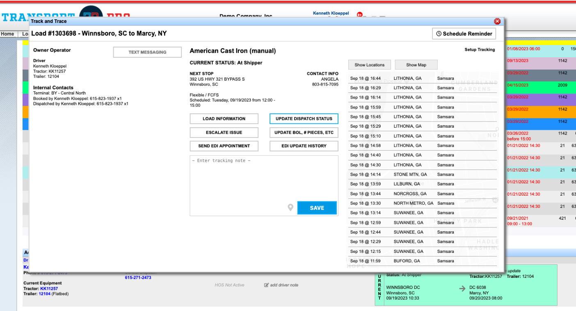Click tractor KK11257 link under Current Equipment
Image resolution: width=576 pixels, height=311 pixels.
coord(49,288)
